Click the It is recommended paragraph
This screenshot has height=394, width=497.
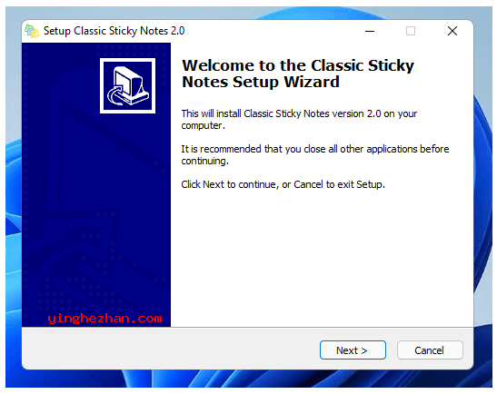coord(315,155)
